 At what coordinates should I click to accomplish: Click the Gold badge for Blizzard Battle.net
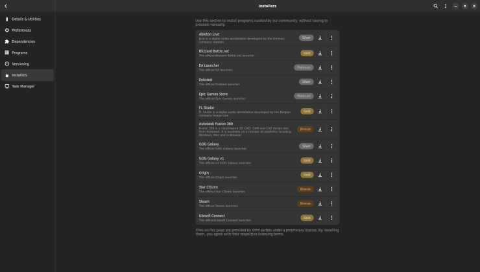click(x=307, y=53)
